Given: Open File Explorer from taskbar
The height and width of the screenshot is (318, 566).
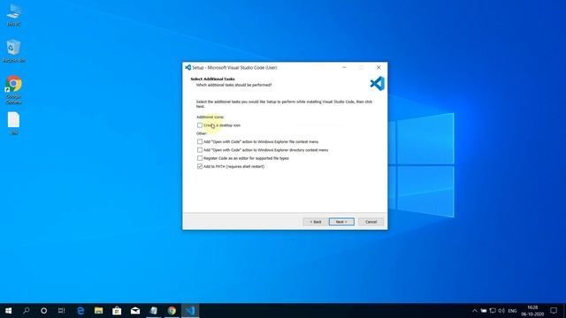Looking at the screenshot, I should point(98,310).
